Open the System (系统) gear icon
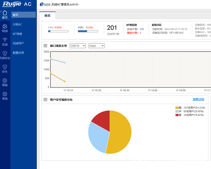The image size is (211, 169). pyautogui.click(x=5, y=96)
